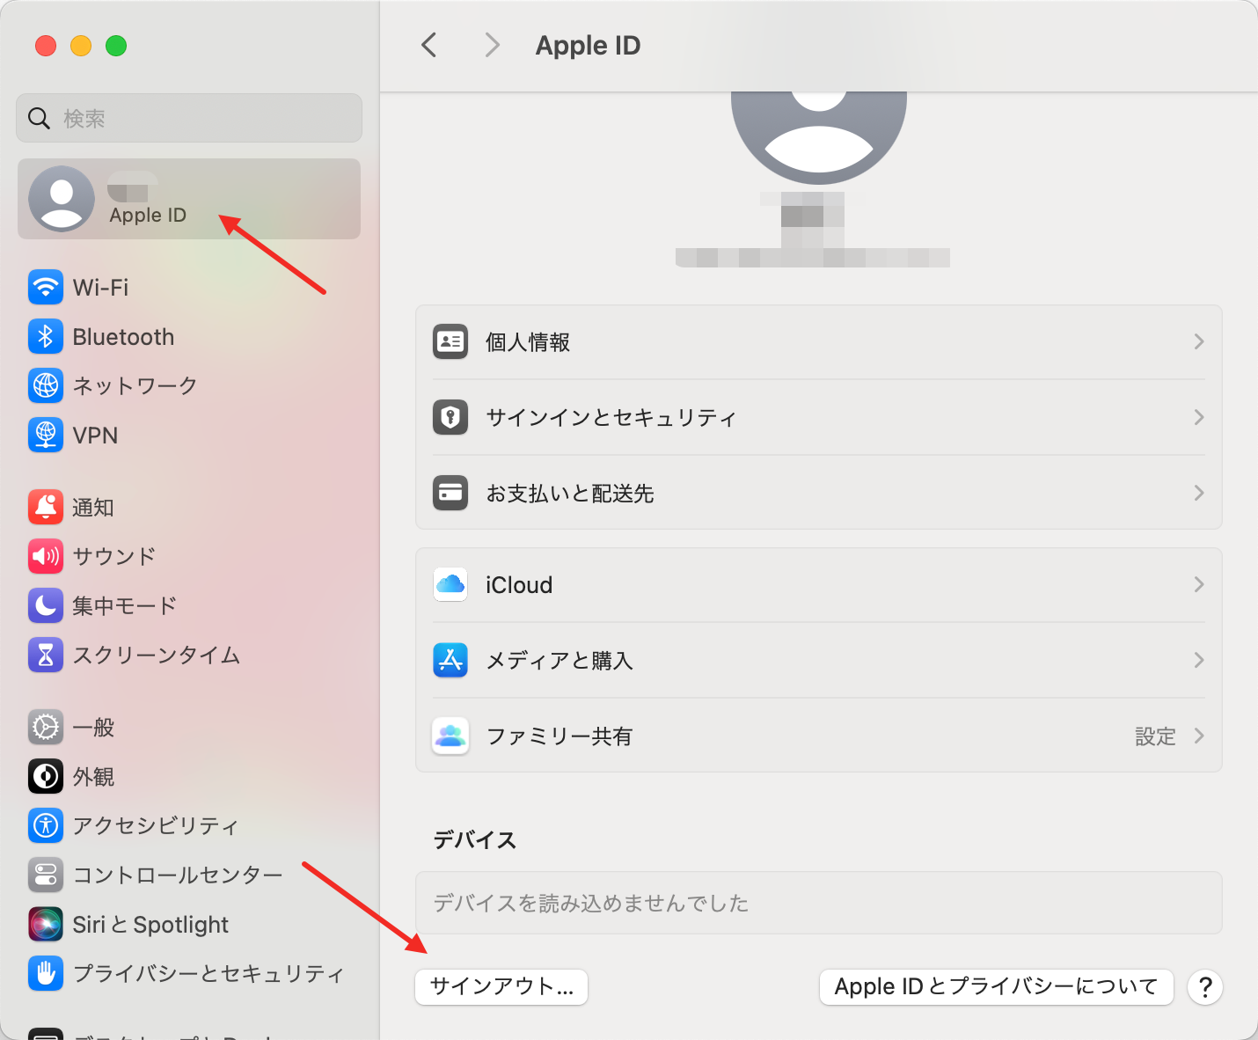Expand 個人情報 row chevron
The width and height of the screenshot is (1258, 1040).
(x=1199, y=341)
